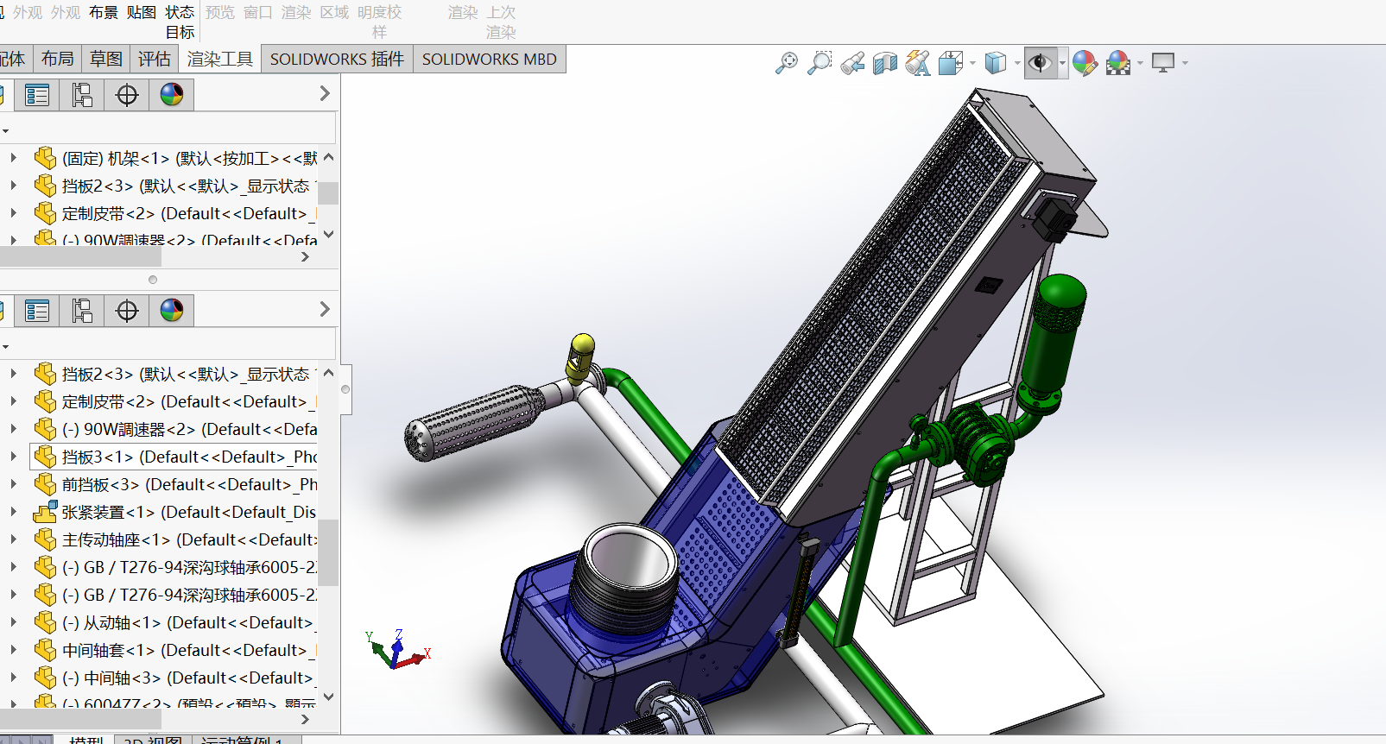The image size is (1386, 744).
Task: Click the 贴图 button in render toolbar
Action: coord(142,12)
